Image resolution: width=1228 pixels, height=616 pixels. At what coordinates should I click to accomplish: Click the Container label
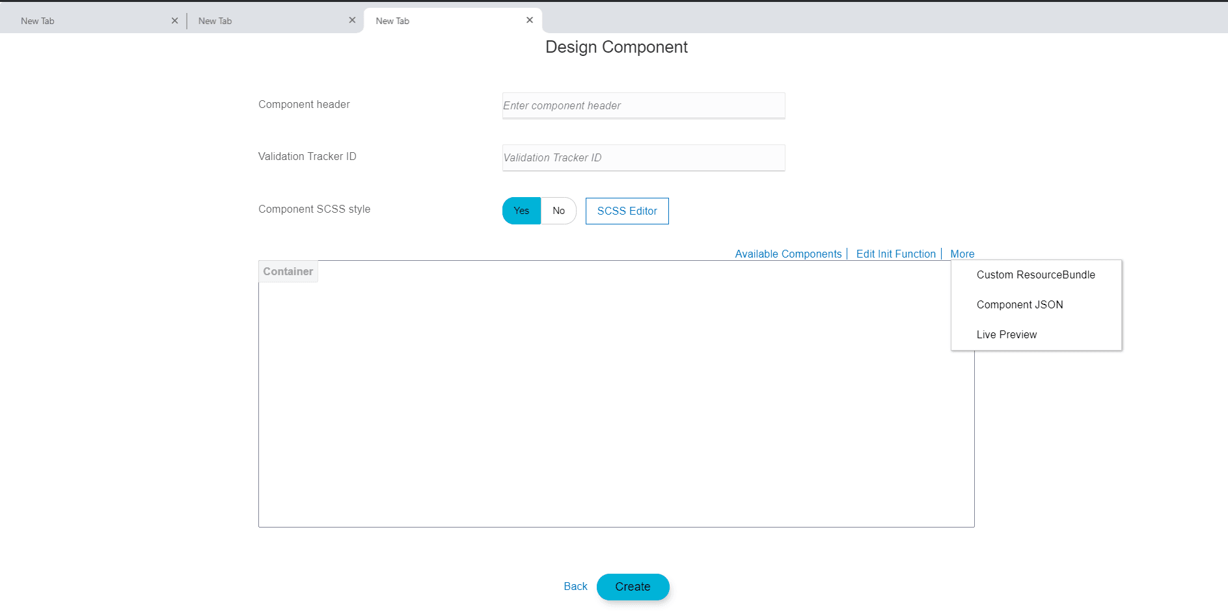(x=288, y=271)
